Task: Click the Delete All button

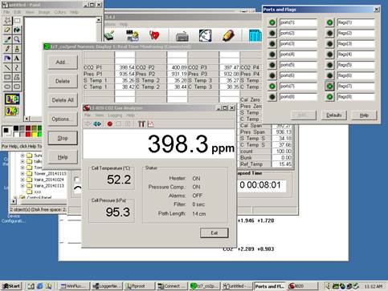Action: pos(63,100)
